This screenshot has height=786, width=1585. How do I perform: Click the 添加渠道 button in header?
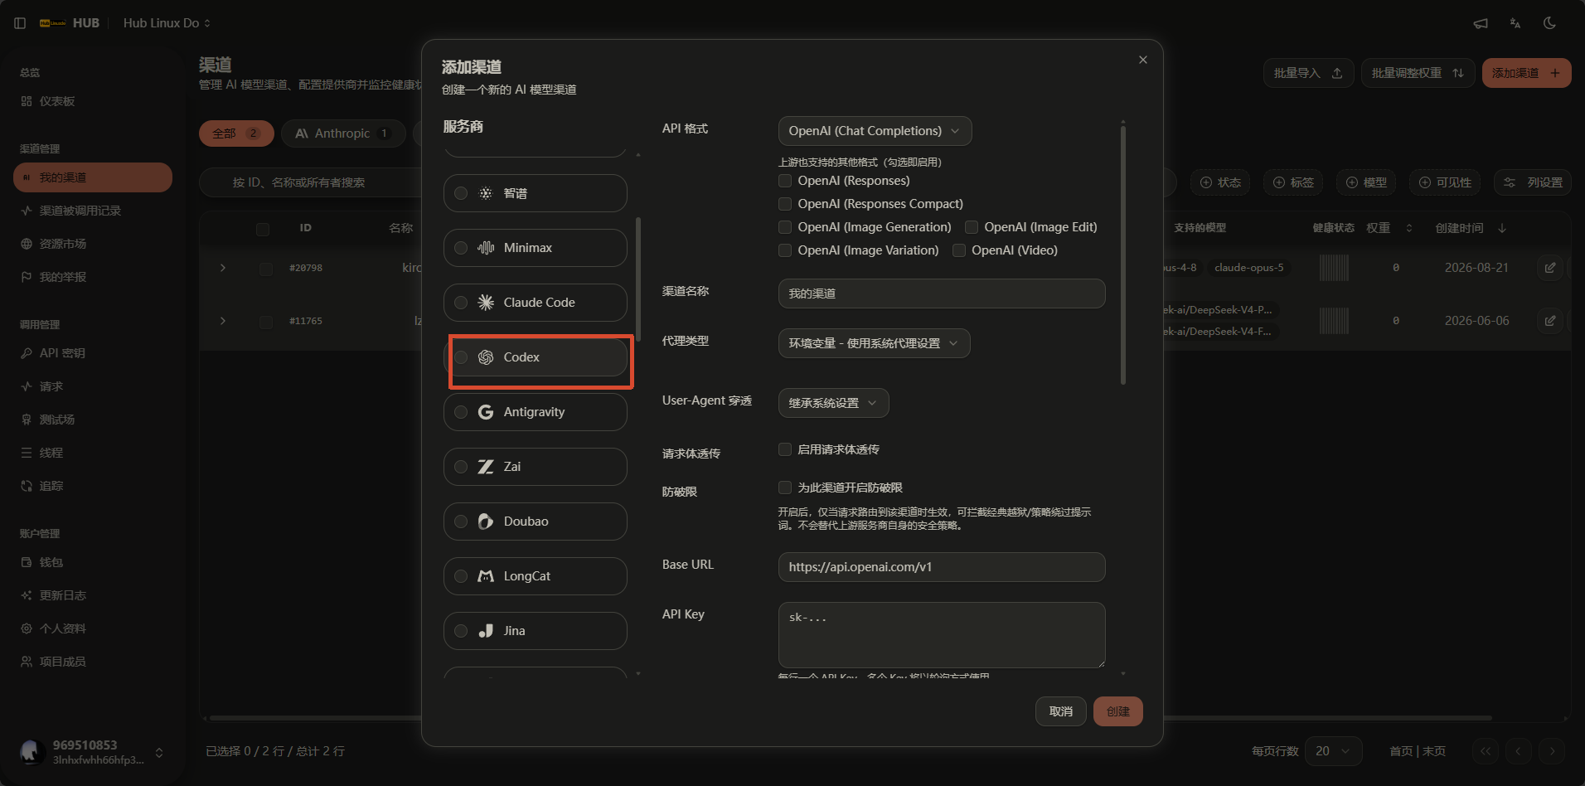[1527, 73]
